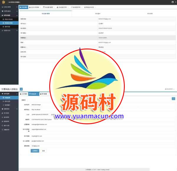Expand last menu group in upper sidebar

9,30
